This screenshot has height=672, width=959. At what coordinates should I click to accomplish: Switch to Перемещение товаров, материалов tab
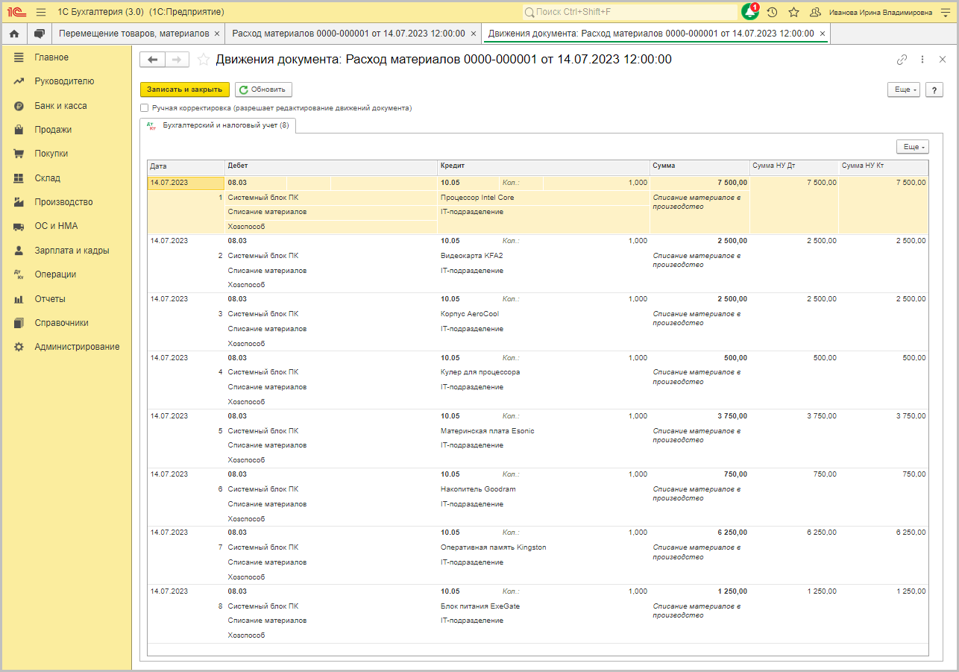(x=133, y=34)
